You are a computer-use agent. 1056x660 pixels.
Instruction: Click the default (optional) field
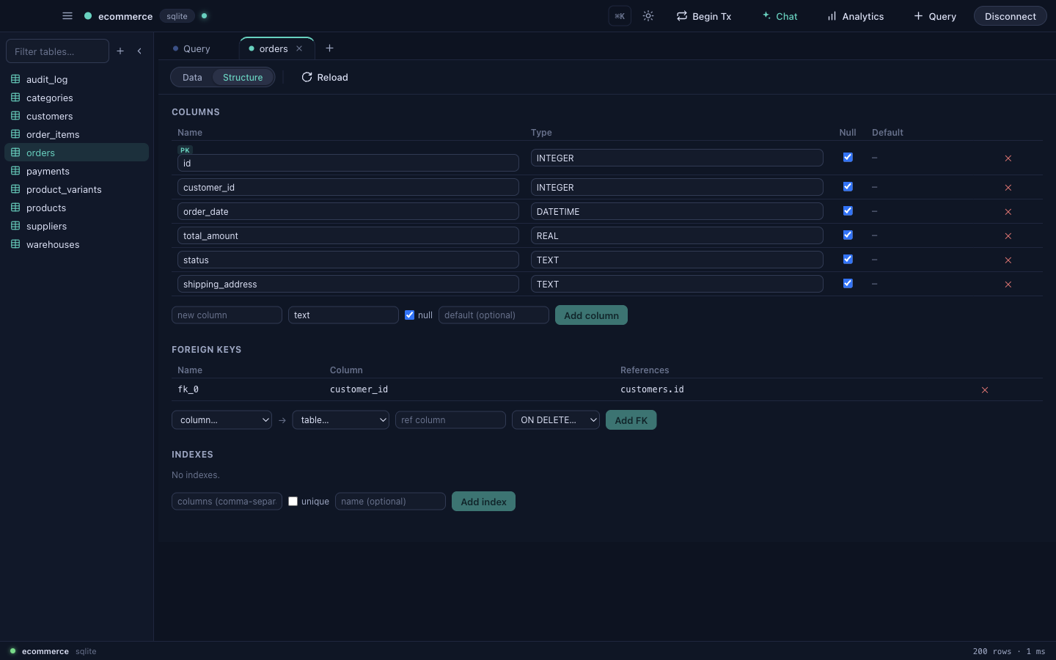[x=494, y=315]
